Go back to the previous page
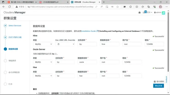The height and width of the screenshot is (95, 170). pos(4,7)
